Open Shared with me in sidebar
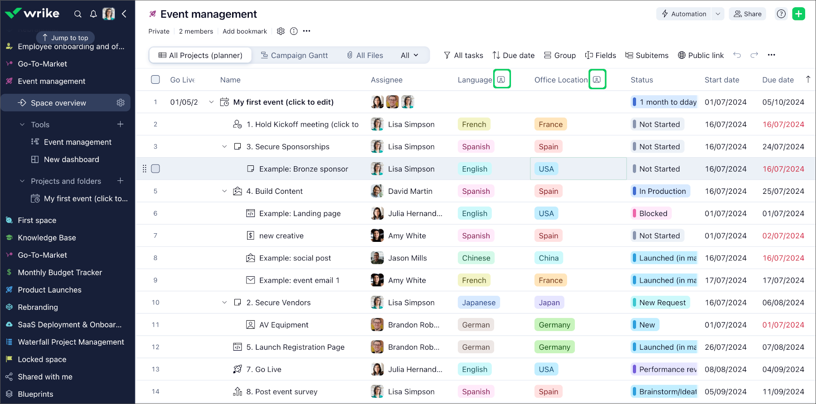The width and height of the screenshot is (816, 404). click(45, 377)
